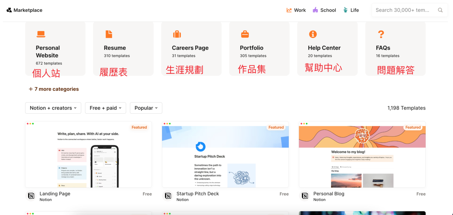
Task: Click Notion logo beside Personal Blog
Action: click(x=305, y=196)
